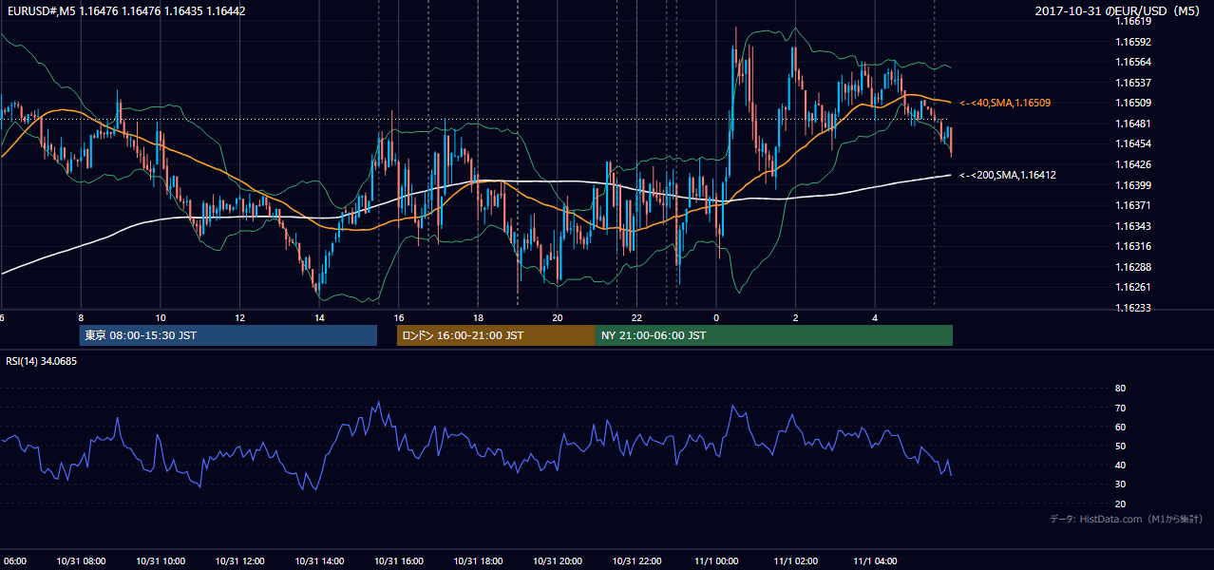
Task: Click hour label 12 under the price chart
Action: coord(240,317)
